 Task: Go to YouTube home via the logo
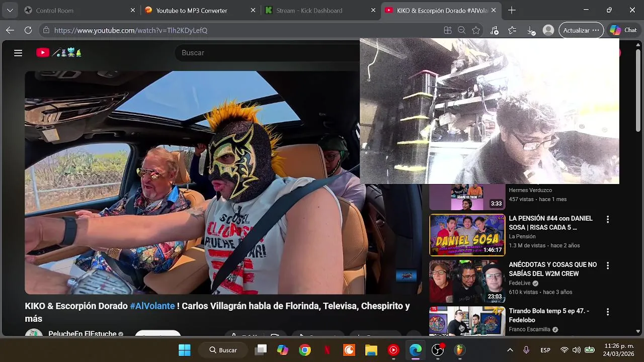pyautogui.click(x=58, y=52)
